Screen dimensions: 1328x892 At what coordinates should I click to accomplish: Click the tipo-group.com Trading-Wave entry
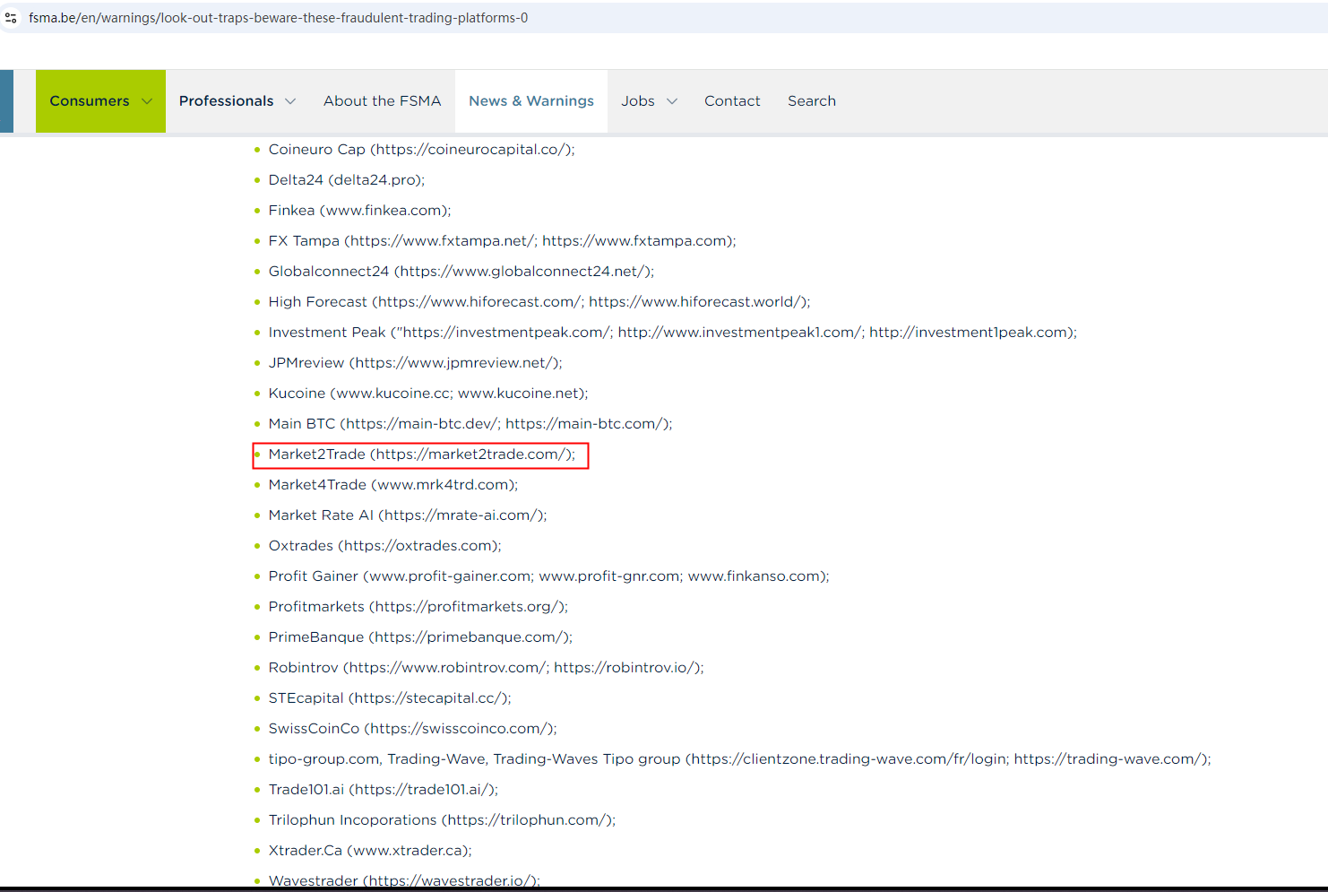[739, 759]
